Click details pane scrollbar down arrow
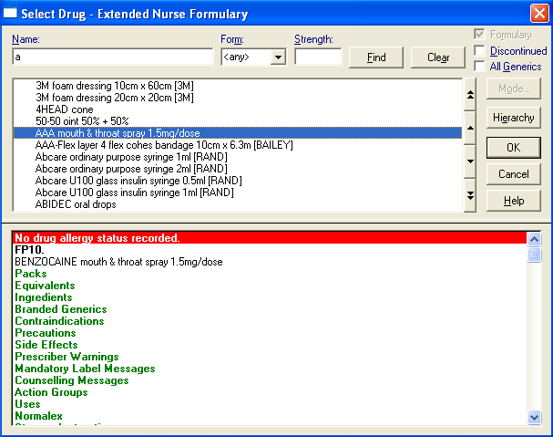The image size is (553, 437). click(535, 416)
